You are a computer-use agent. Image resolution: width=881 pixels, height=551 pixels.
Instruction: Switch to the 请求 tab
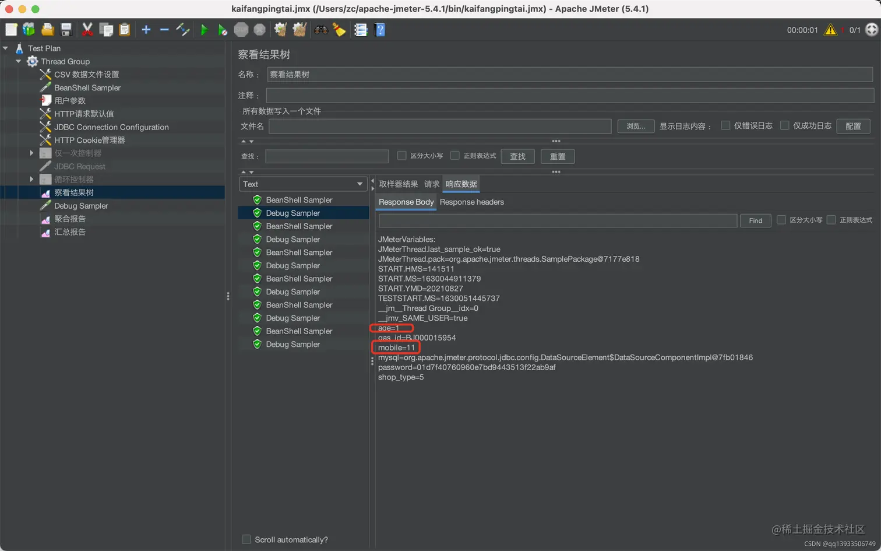pyautogui.click(x=432, y=184)
